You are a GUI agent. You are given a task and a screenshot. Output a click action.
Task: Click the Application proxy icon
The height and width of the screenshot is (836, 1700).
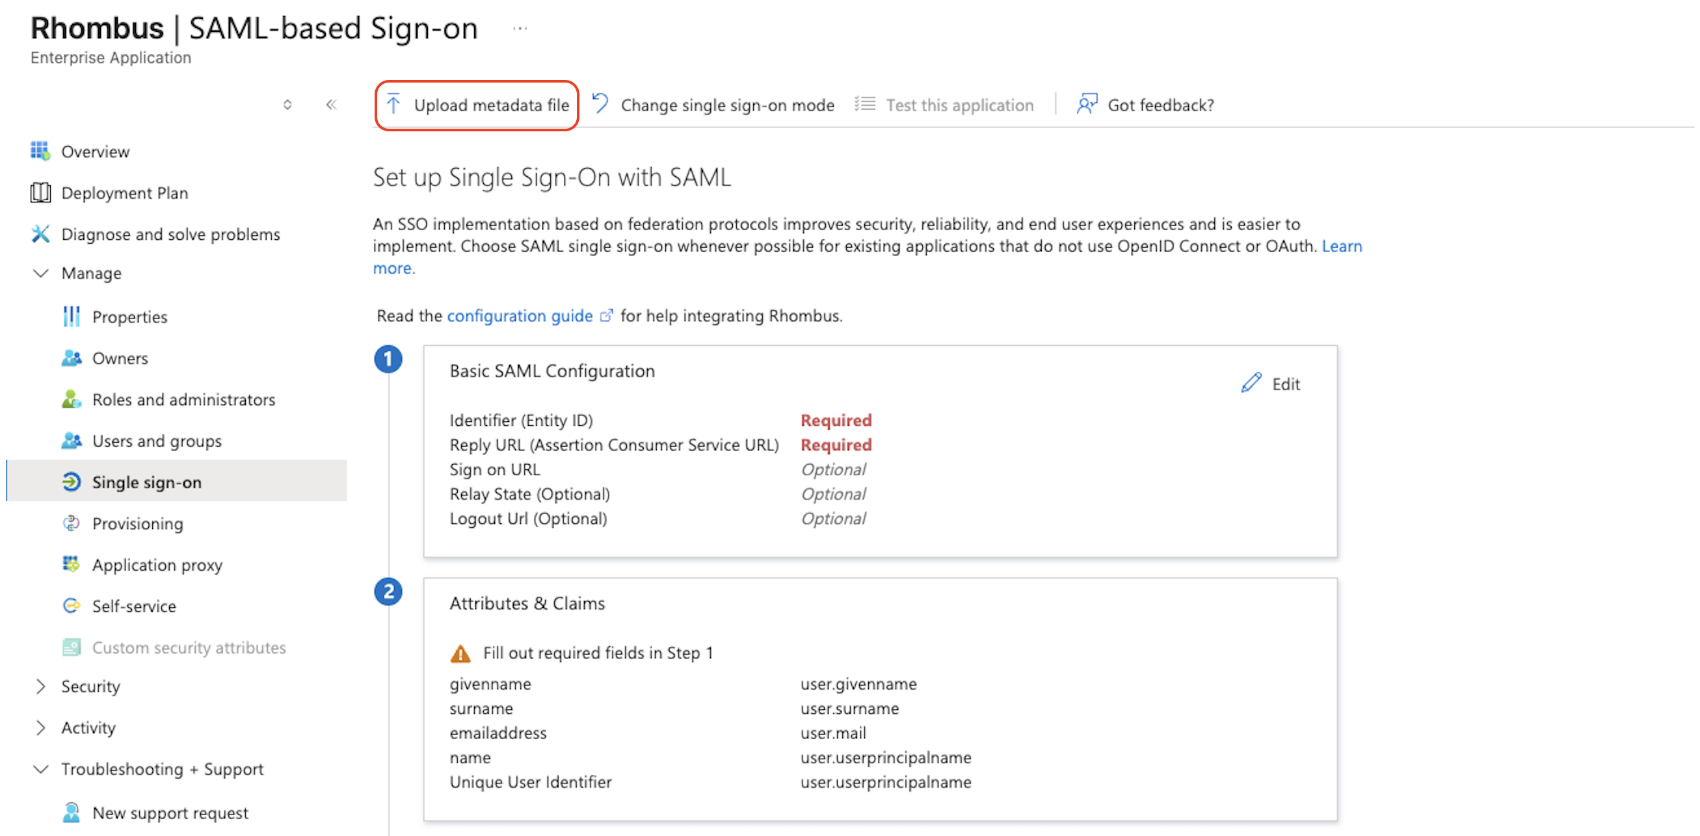tap(72, 564)
